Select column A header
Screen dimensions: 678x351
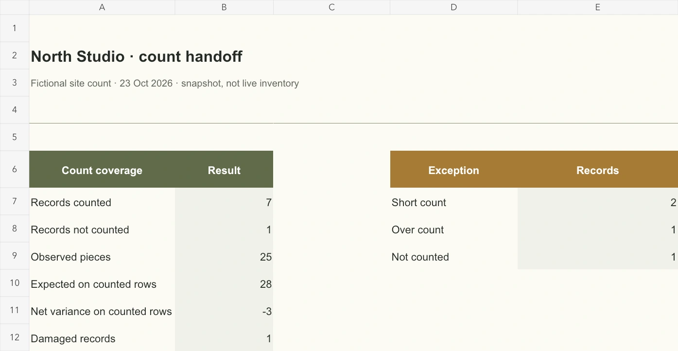point(102,7)
